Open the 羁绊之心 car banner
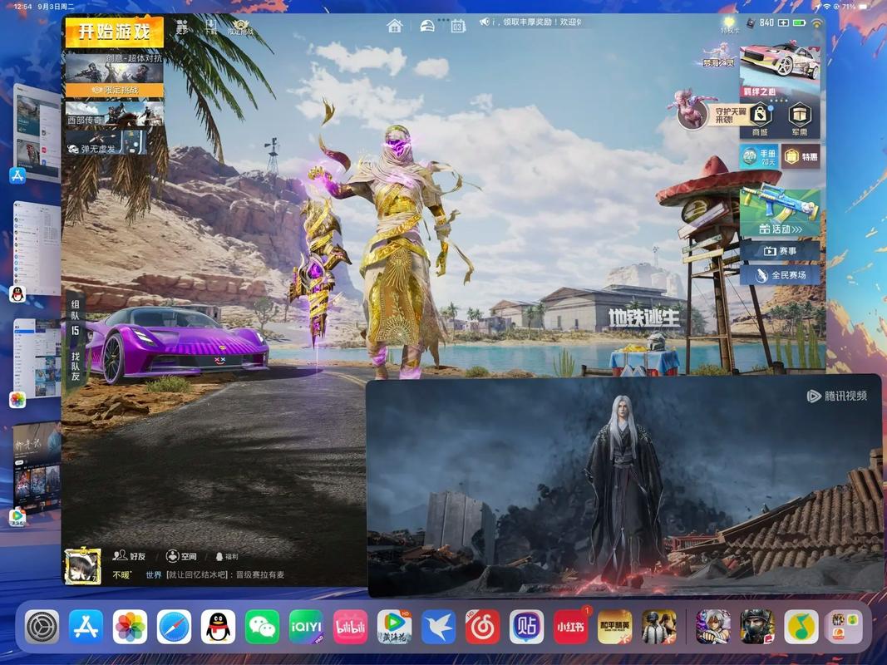The height and width of the screenshot is (665, 887). pos(780,69)
